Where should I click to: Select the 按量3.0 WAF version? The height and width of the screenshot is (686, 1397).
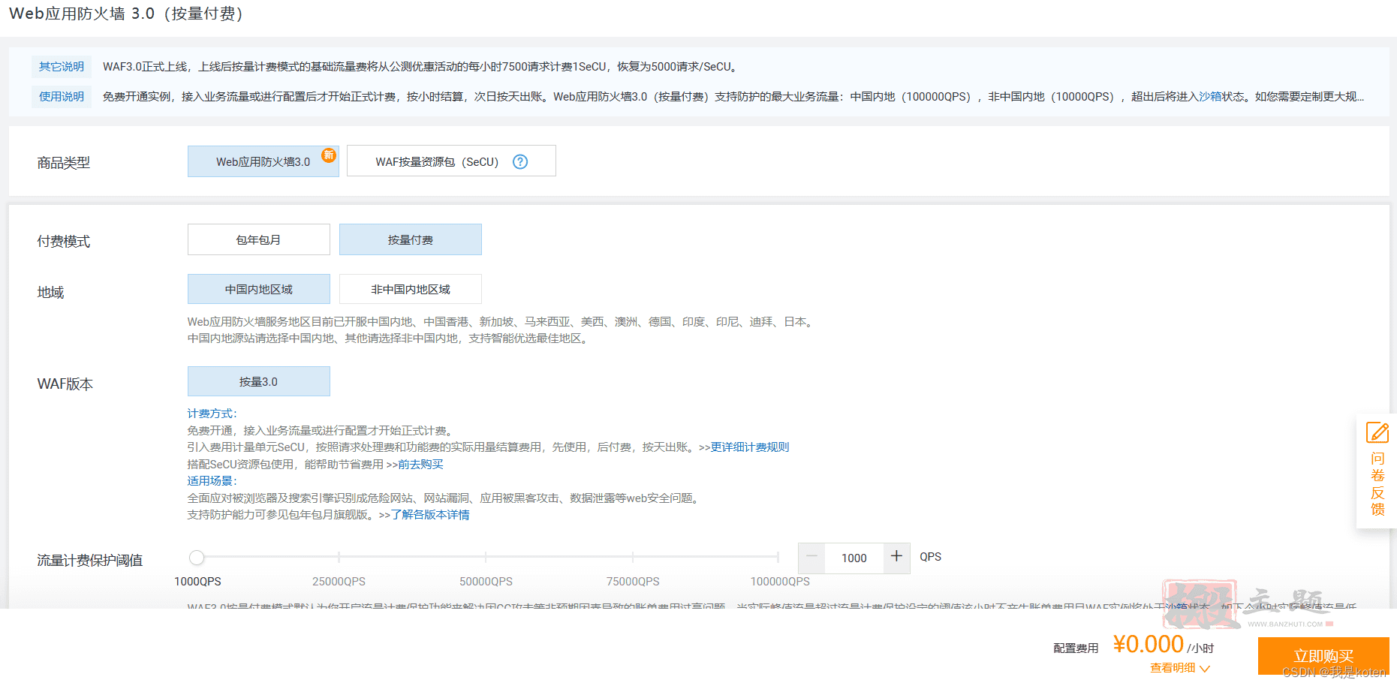(259, 381)
